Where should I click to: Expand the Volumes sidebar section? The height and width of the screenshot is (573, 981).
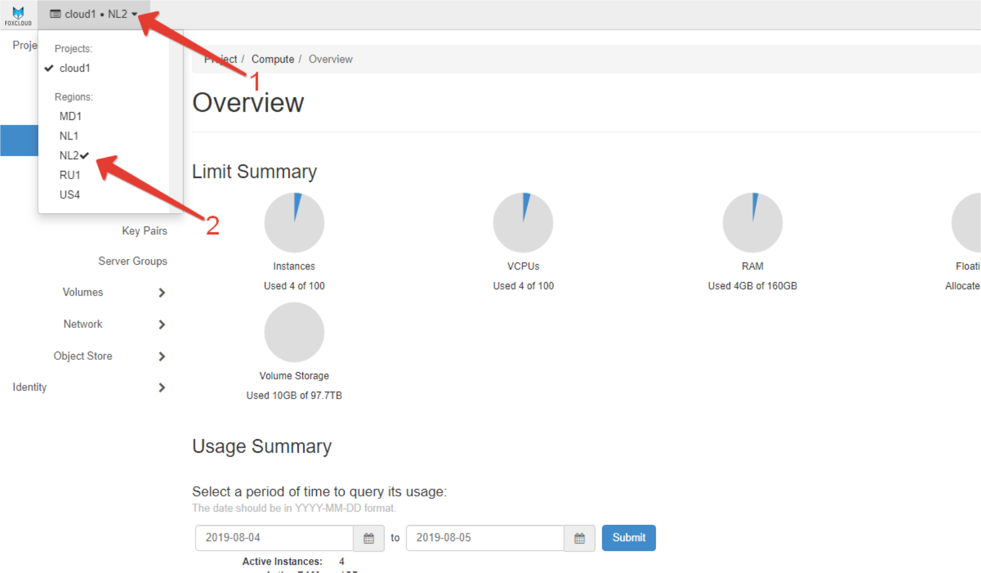[x=83, y=293]
